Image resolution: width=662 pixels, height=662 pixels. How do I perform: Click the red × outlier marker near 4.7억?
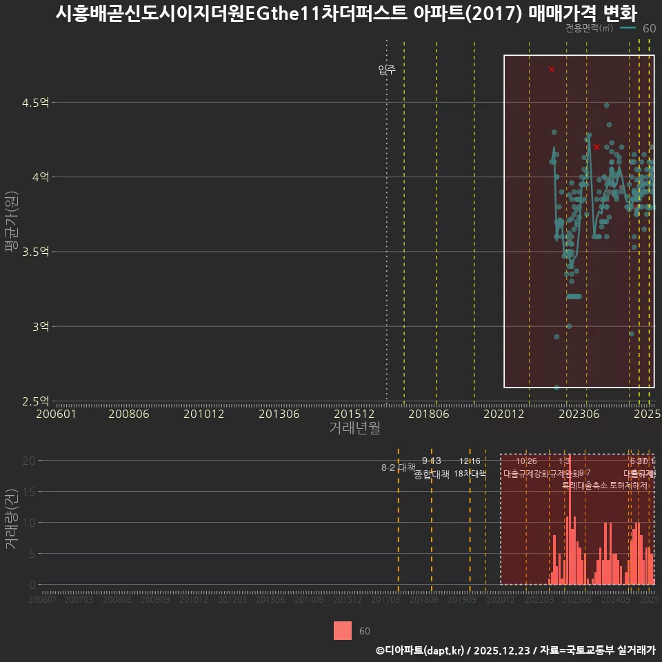550,69
